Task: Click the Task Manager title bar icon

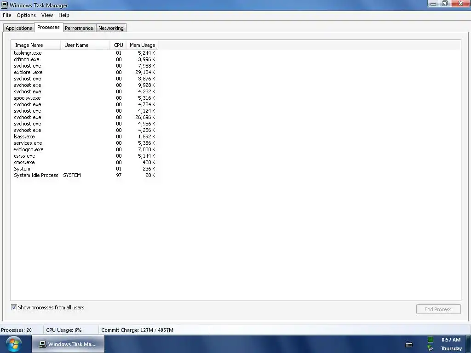Action: click(5, 5)
